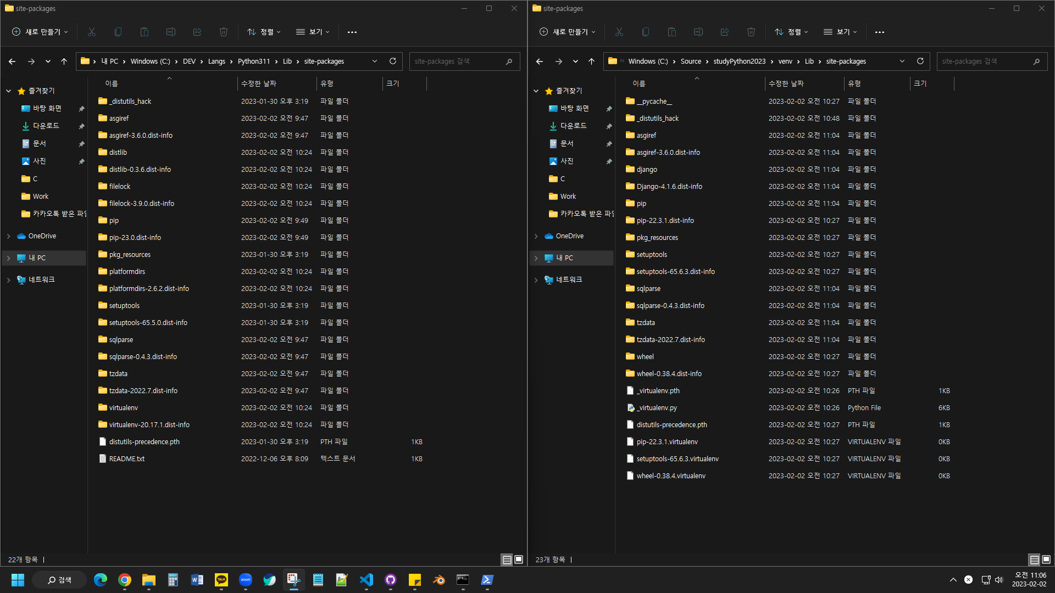The image size is (1055, 593).
Task: Click the delete trash icon in right window
Action: 751,32
